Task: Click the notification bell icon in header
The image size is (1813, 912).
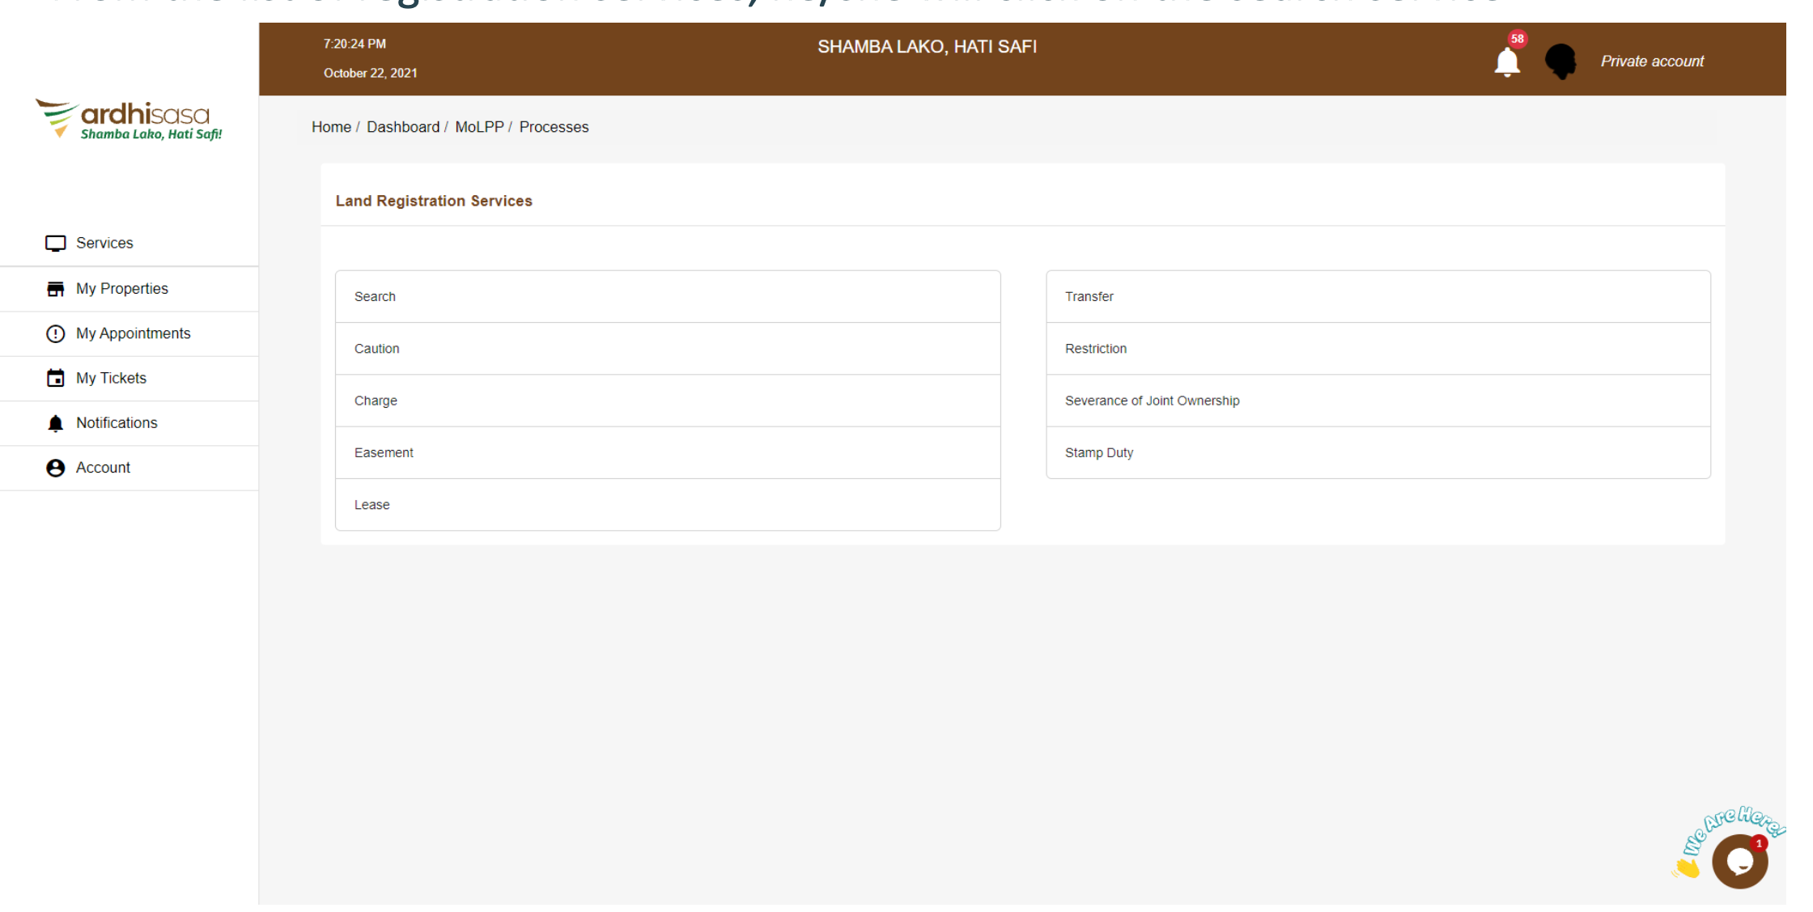Action: coord(1506,62)
